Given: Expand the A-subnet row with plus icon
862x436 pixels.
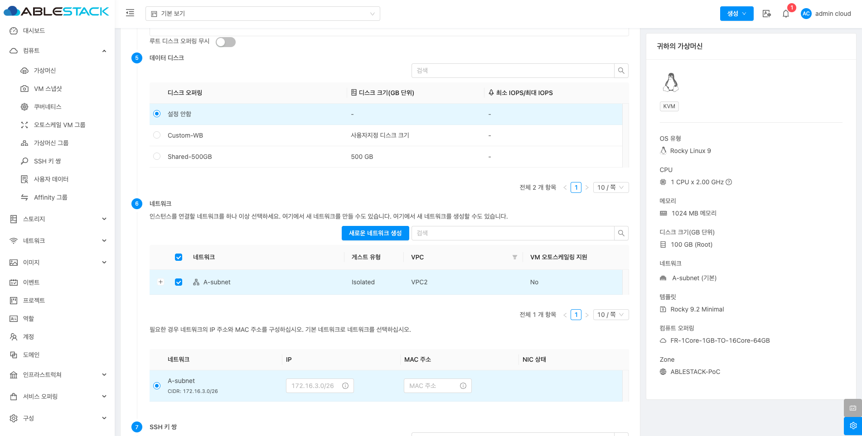Looking at the screenshot, I should [x=160, y=282].
